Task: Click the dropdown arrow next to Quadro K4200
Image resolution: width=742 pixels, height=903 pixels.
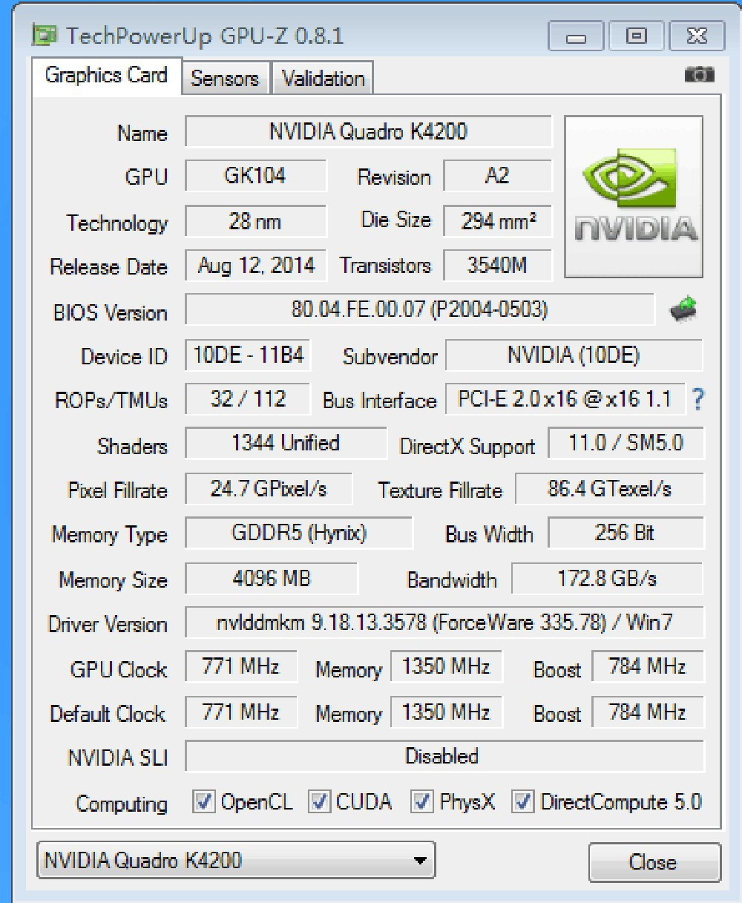Action: pos(420,860)
